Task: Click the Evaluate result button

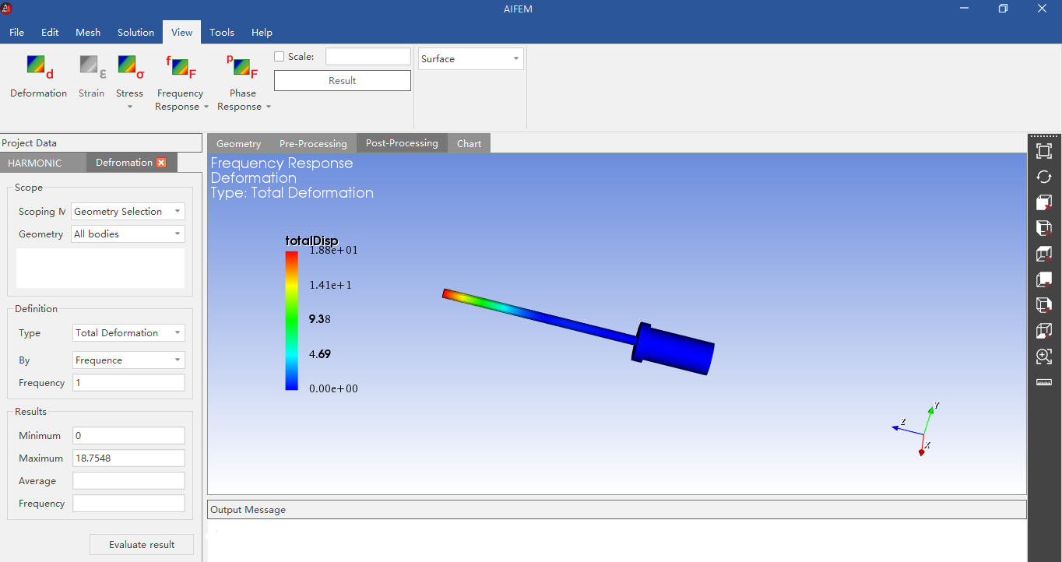Action: pos(142,545)
